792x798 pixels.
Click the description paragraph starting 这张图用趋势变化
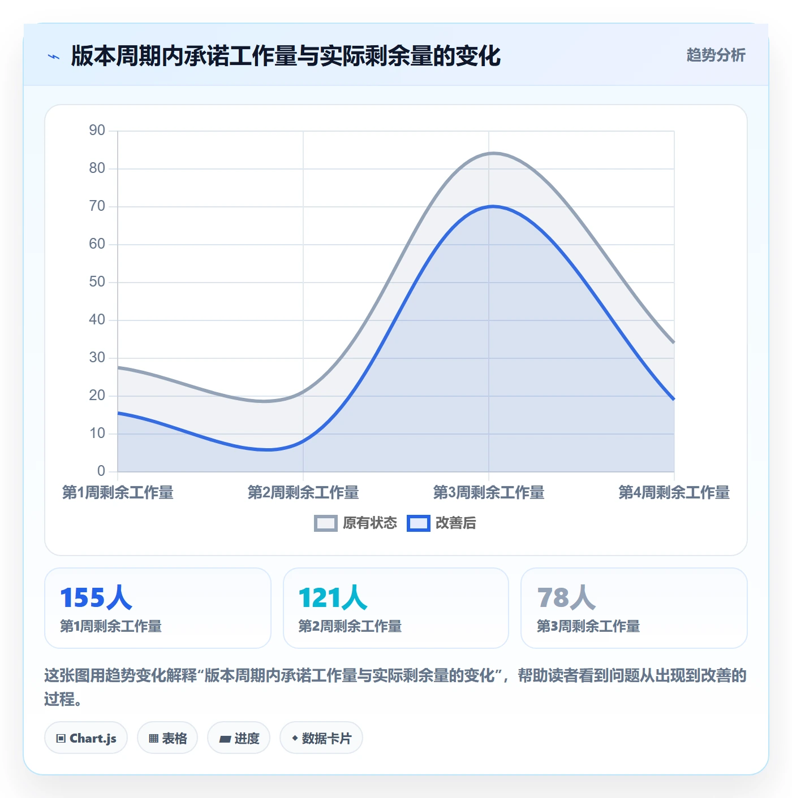[x=395, y=687]
